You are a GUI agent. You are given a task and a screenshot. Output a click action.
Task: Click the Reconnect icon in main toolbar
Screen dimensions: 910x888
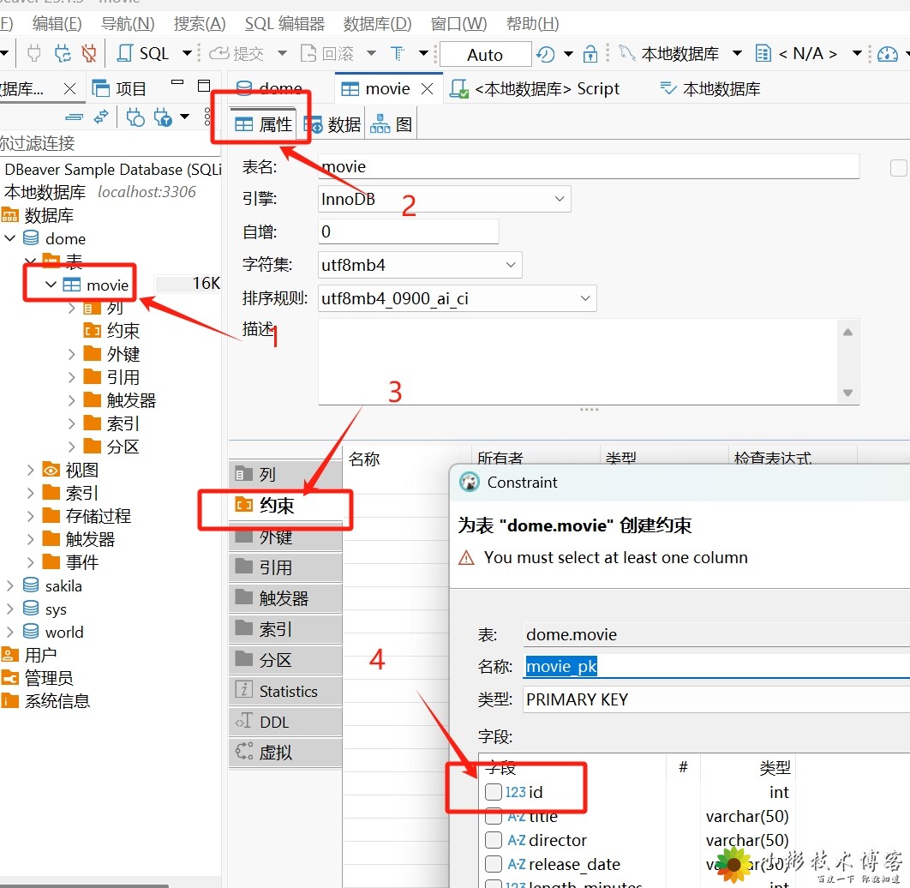pyautogui.click(x=62, y=54)
